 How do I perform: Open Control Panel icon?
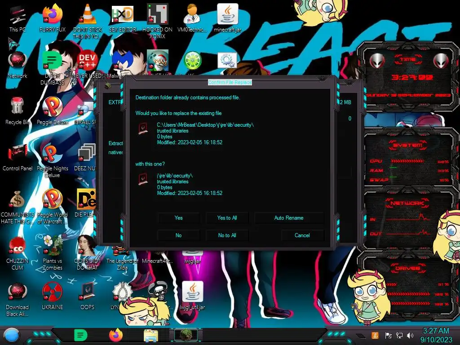18,158
